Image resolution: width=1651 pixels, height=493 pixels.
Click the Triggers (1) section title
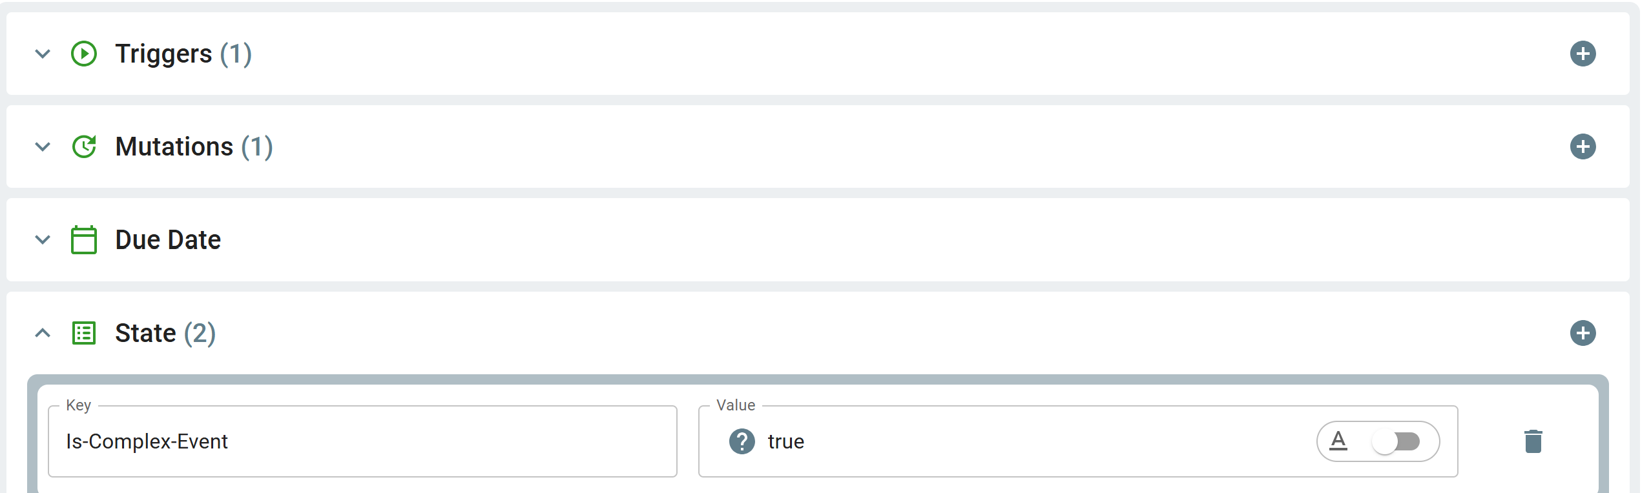[x=183, y=54]
